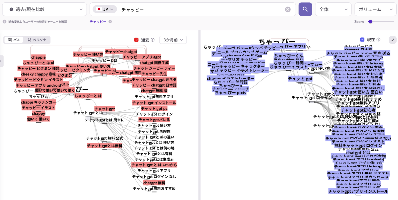Image resolution: width=398 pixels, height=200 pixels.
Task: Click the Zoom slider handle
Action: coord(370,22)
